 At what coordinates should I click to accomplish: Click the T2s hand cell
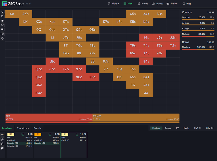tap(173, 46)
